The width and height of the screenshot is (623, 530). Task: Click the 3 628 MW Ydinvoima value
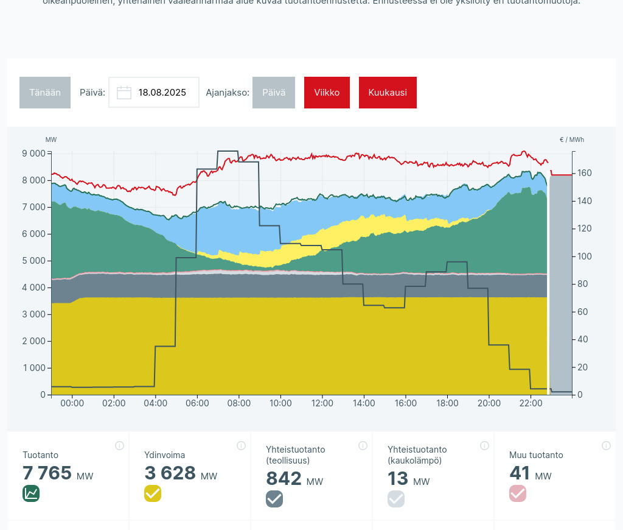pos(170,473)
